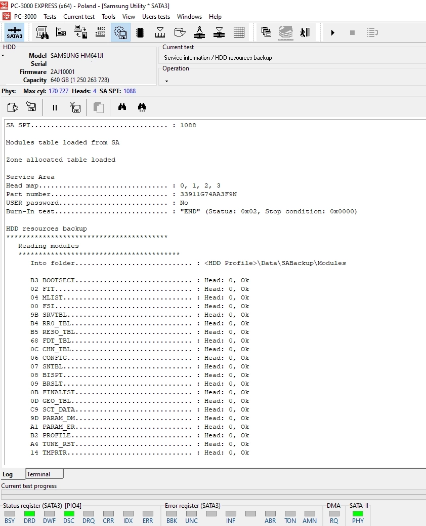Click the Into folder path line
The image size is (426, 526).
click(188, 263)
